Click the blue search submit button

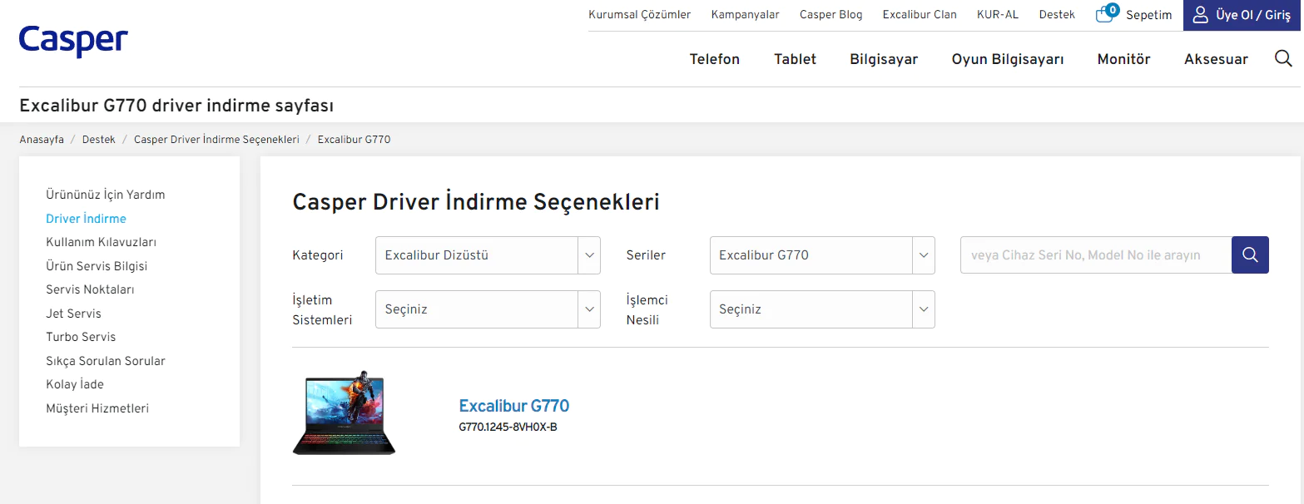tap(1249, 254)
